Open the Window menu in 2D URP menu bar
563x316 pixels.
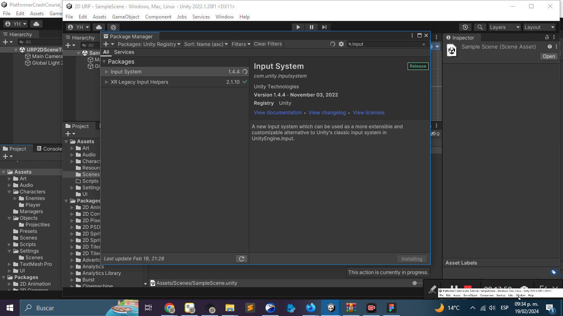point(225,17)
